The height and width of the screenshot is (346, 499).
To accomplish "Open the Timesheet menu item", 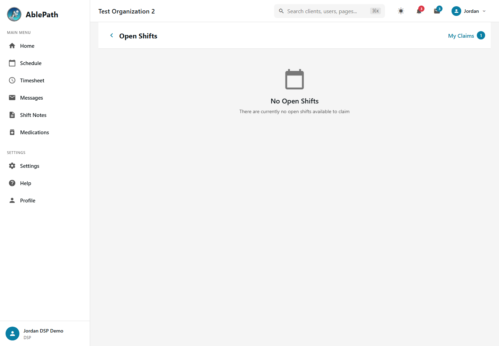I will [45, 80].
